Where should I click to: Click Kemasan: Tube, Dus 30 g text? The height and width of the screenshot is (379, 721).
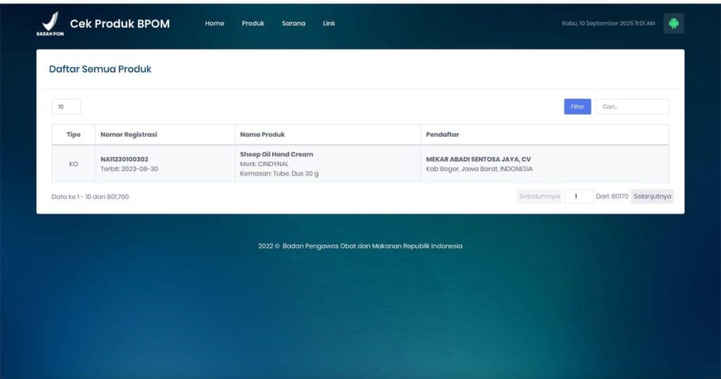(x=279, y=174)
